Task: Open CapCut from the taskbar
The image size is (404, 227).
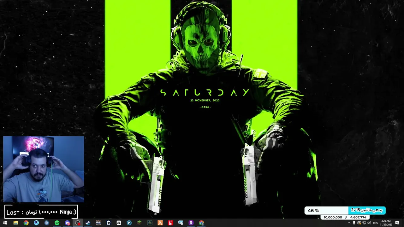Action: 119,223
